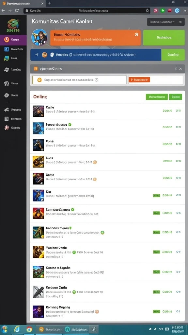
Task: Bookmark the page with the star icon
Action: [147, 10]
